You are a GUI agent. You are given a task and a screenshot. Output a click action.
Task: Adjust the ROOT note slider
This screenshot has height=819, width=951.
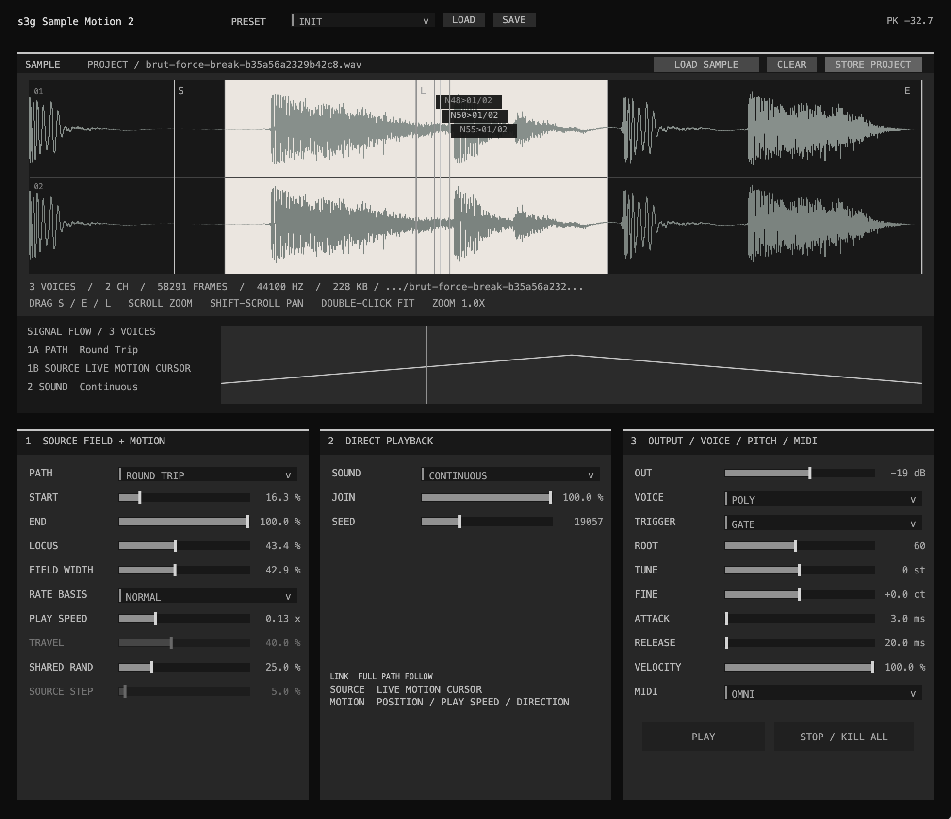tap(800, 546)
